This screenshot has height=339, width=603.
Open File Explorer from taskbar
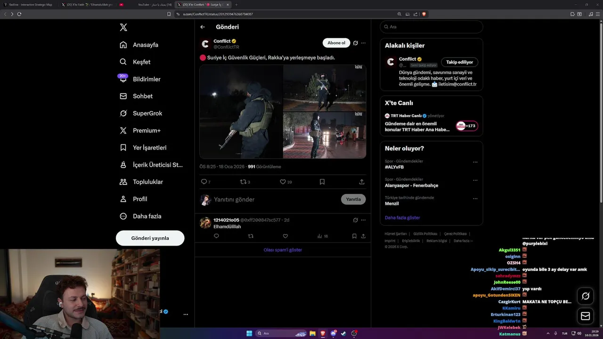tap(312, 333)
